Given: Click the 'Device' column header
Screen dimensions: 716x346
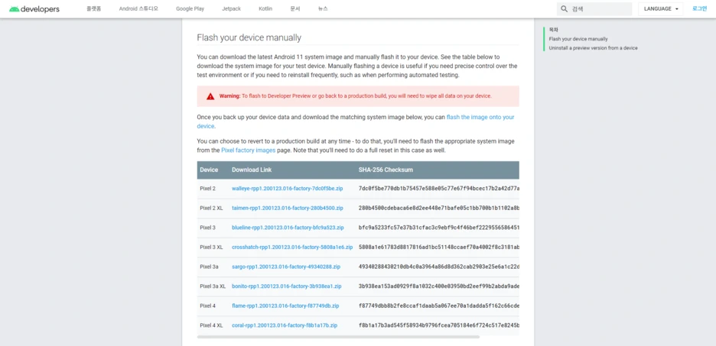Looking at the screenshot, I should click(209, 170).
